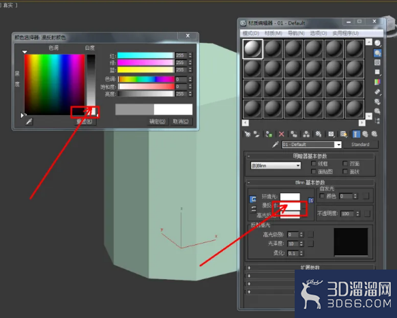Click the Material/Map Navigator icon
The width and height of the screenshot is (397, 318).
coord(377,121)
